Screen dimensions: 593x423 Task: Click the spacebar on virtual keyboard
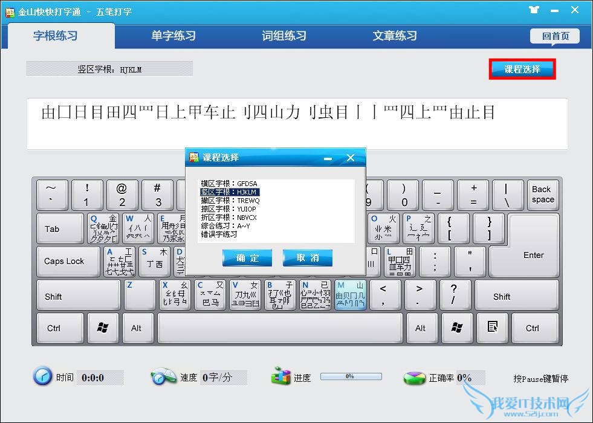coord(280,328)
